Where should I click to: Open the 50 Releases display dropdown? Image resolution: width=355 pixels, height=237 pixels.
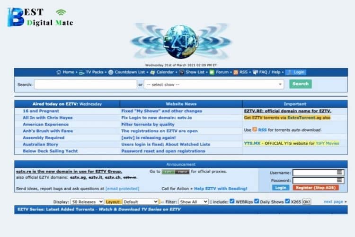click(x=87, y=201)
